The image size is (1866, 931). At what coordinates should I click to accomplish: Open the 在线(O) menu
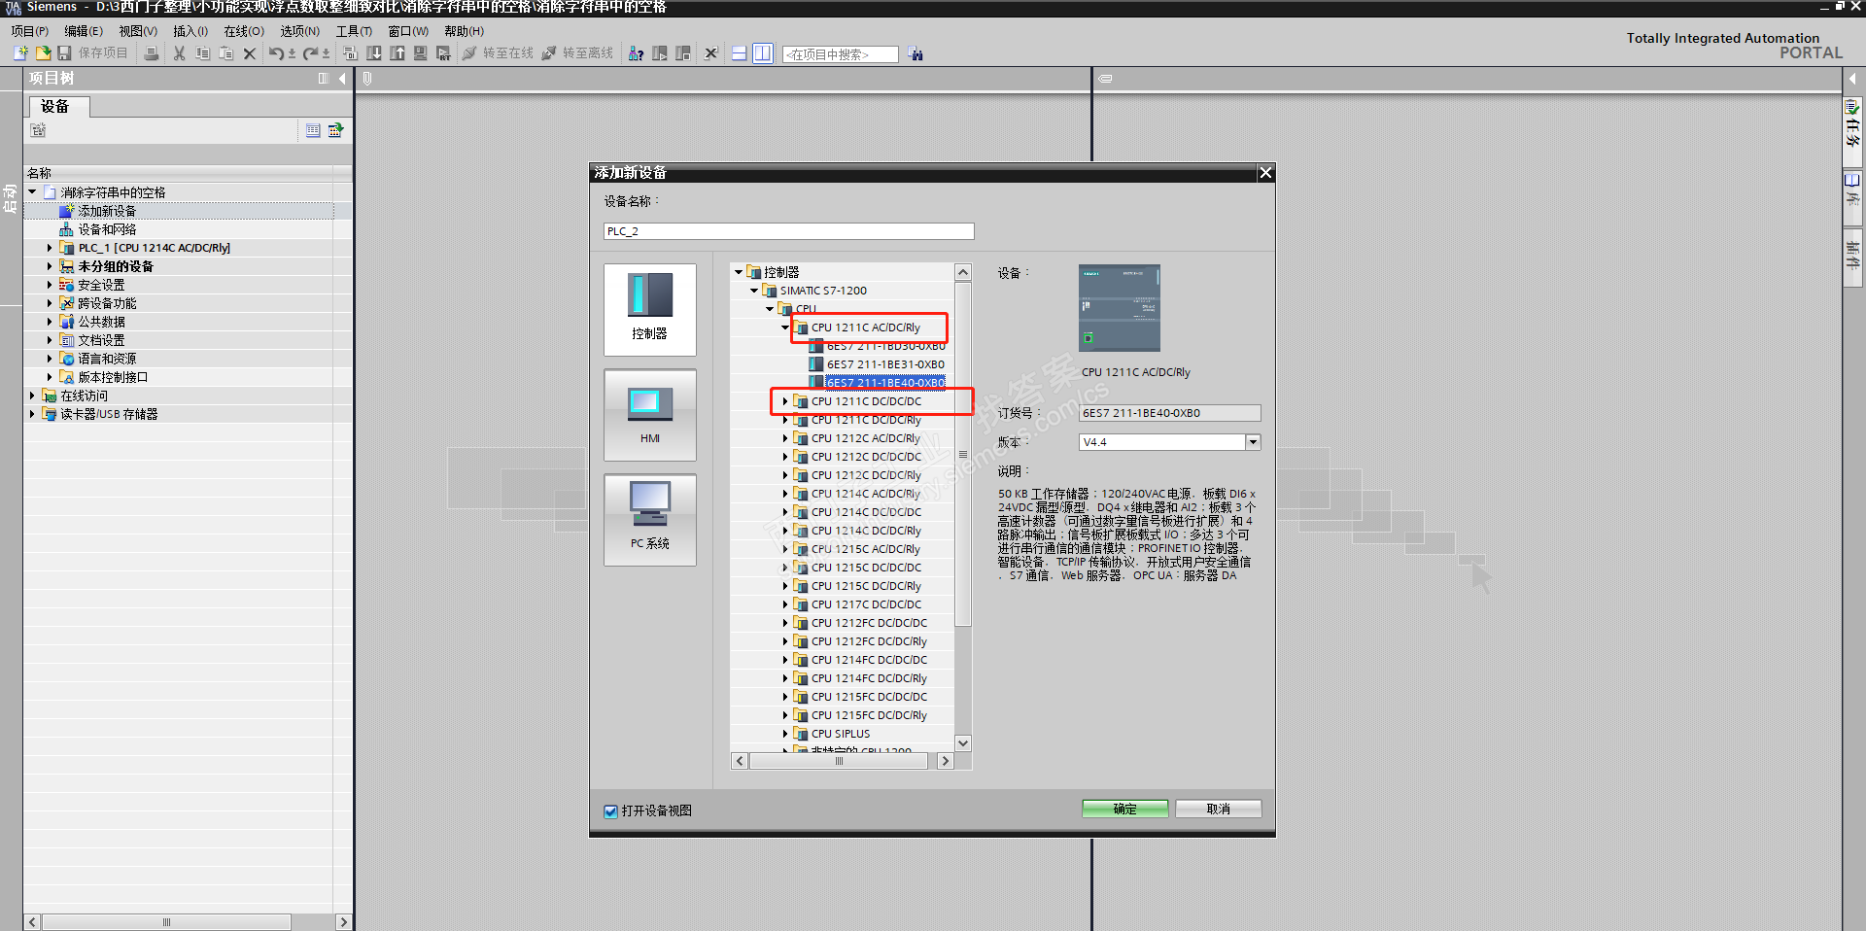click(x=244, y=31)
